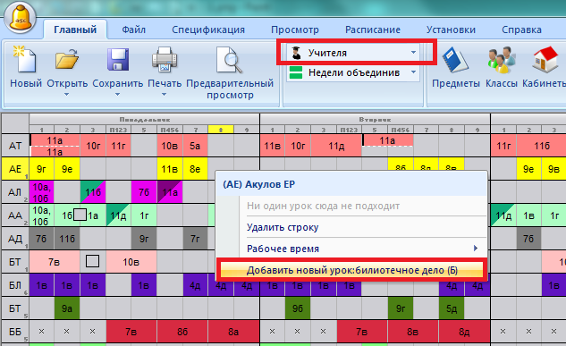Open dropdown arrow under Открыть
This screenshot has height=346, width=566.
point(66,95)
